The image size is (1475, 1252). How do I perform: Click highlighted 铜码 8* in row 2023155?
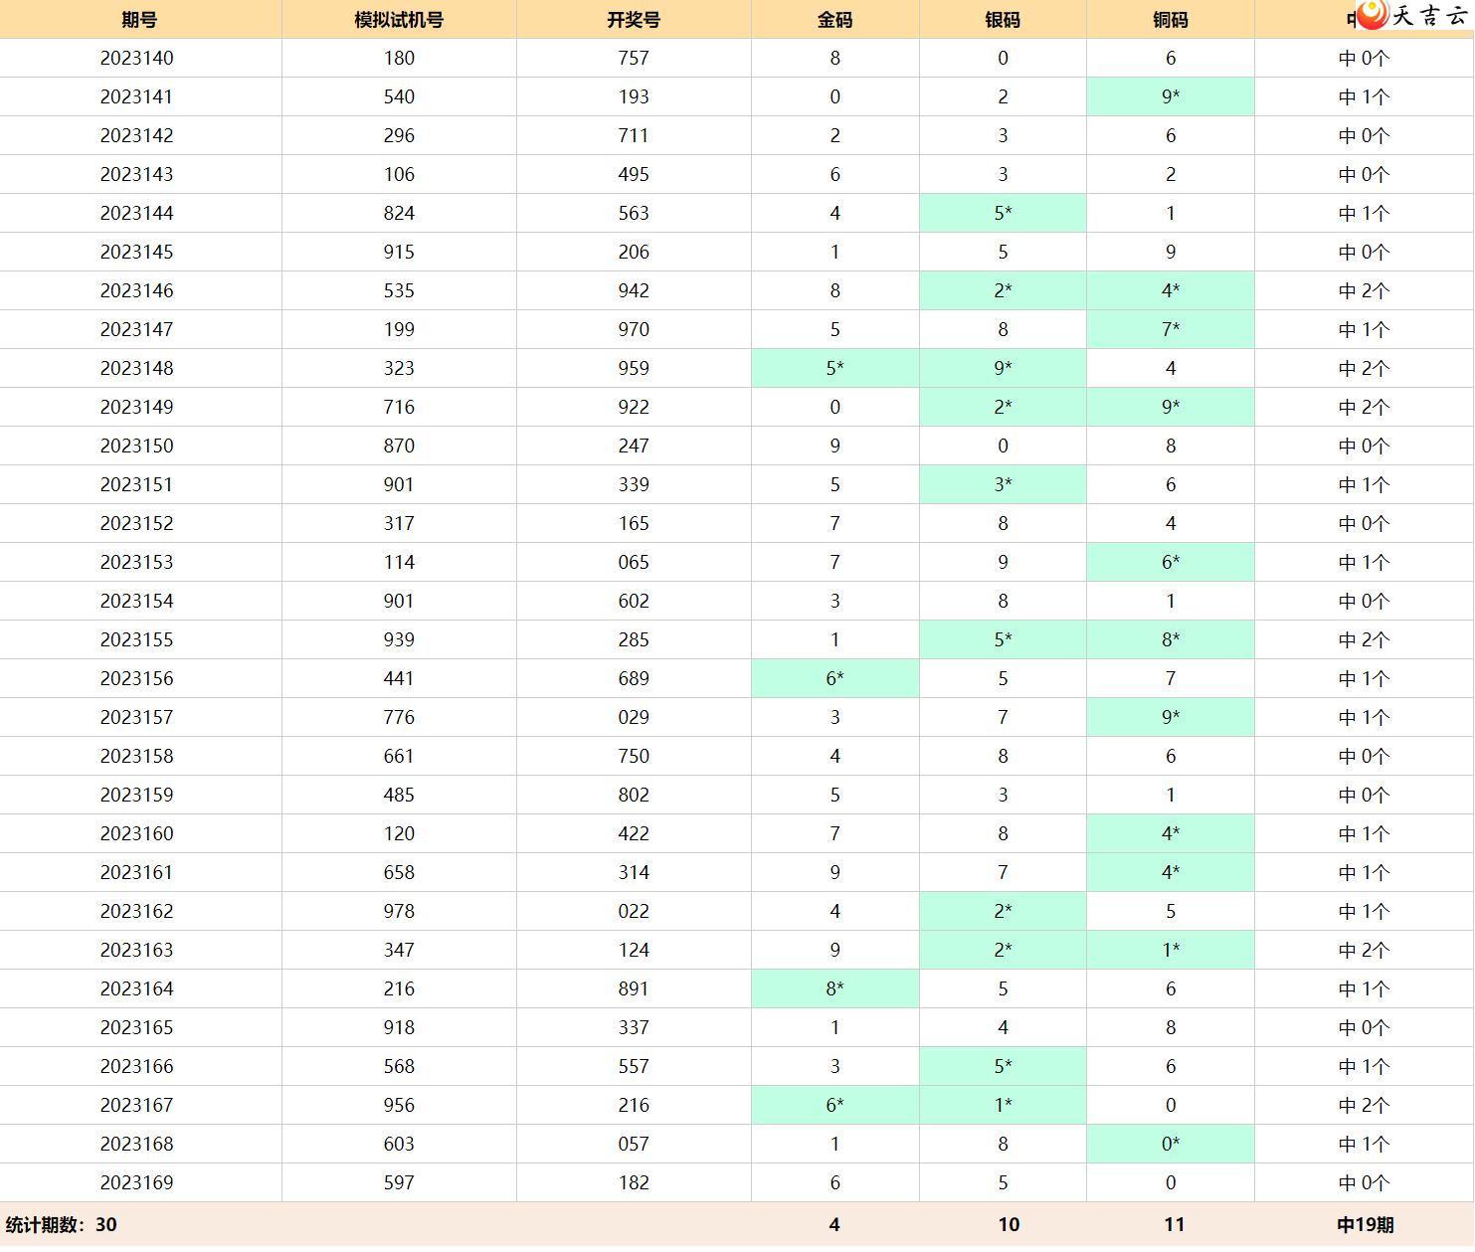[x=1171, y=640]
